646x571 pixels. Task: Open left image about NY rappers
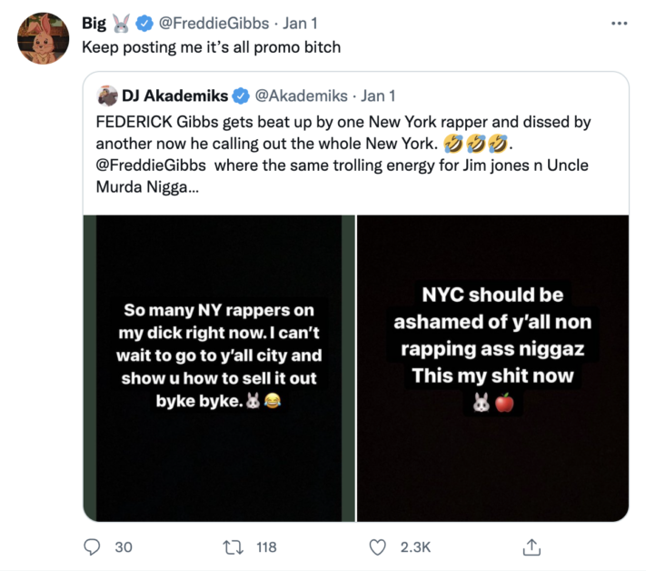pos(219,368)
